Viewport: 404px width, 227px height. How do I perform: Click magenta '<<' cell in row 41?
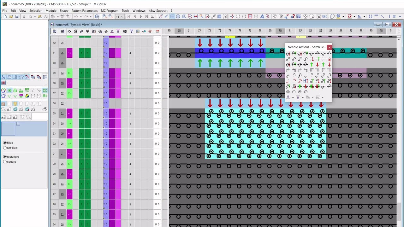click(69, 53)
